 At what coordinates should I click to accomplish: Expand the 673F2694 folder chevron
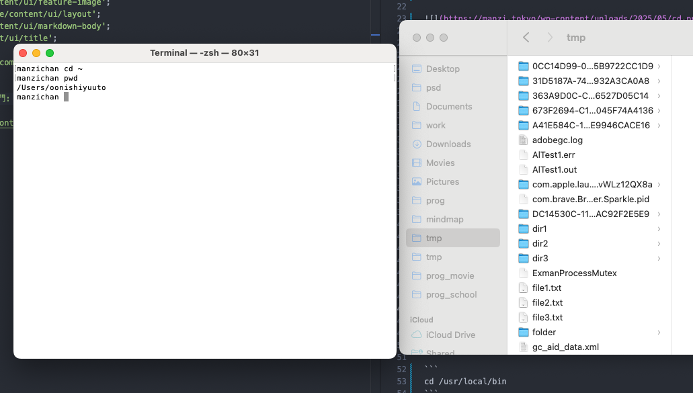659,111
